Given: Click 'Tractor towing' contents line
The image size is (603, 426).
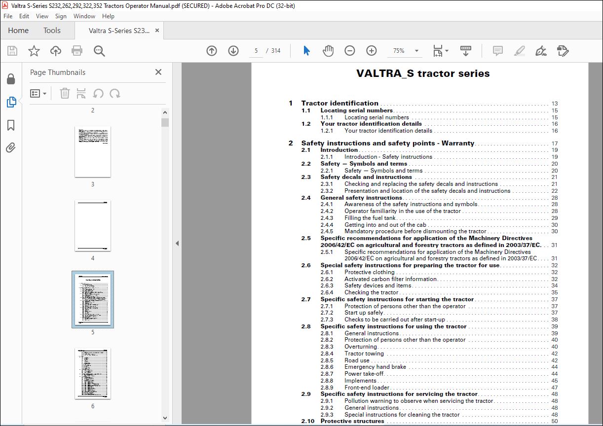Looking at the screenshot, I should pyautogui.click(x=364, y=354).
